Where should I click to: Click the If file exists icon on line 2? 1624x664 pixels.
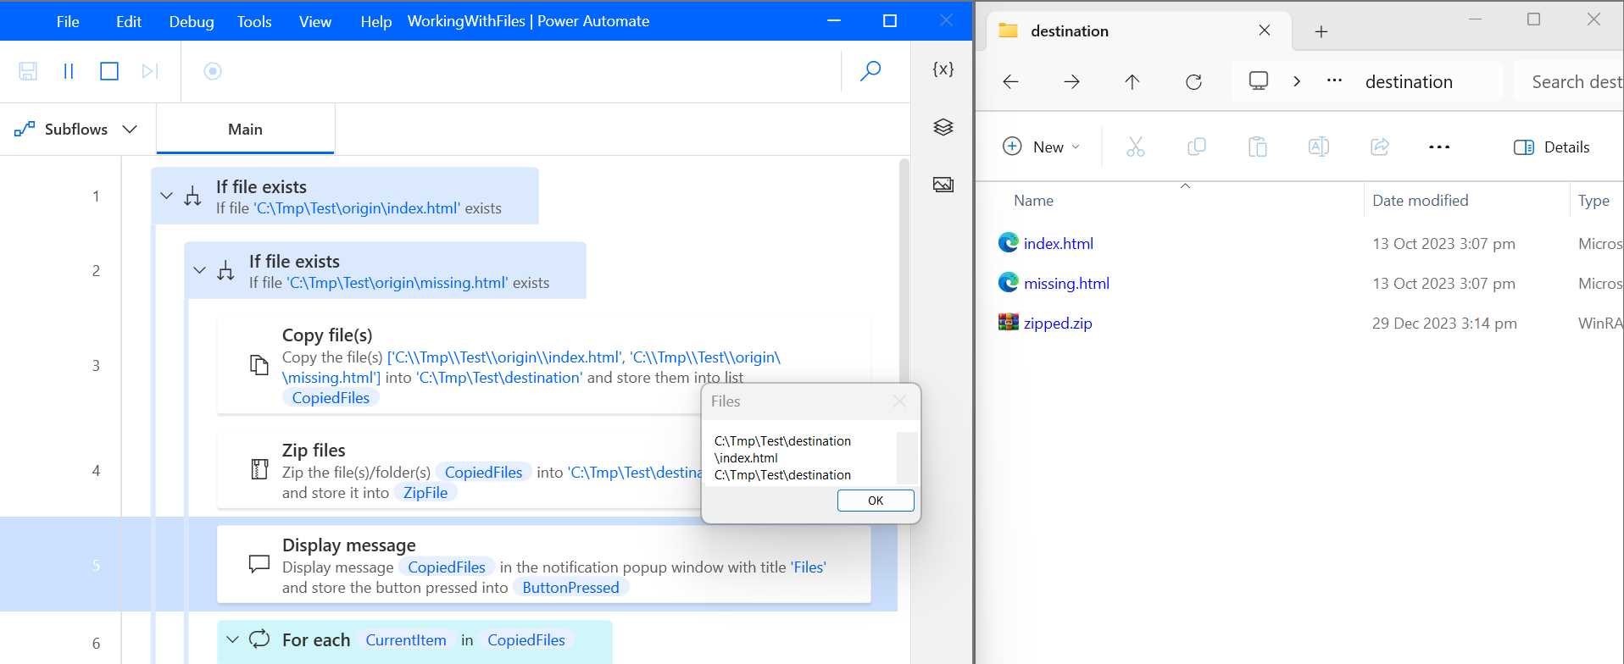point(225,271)
